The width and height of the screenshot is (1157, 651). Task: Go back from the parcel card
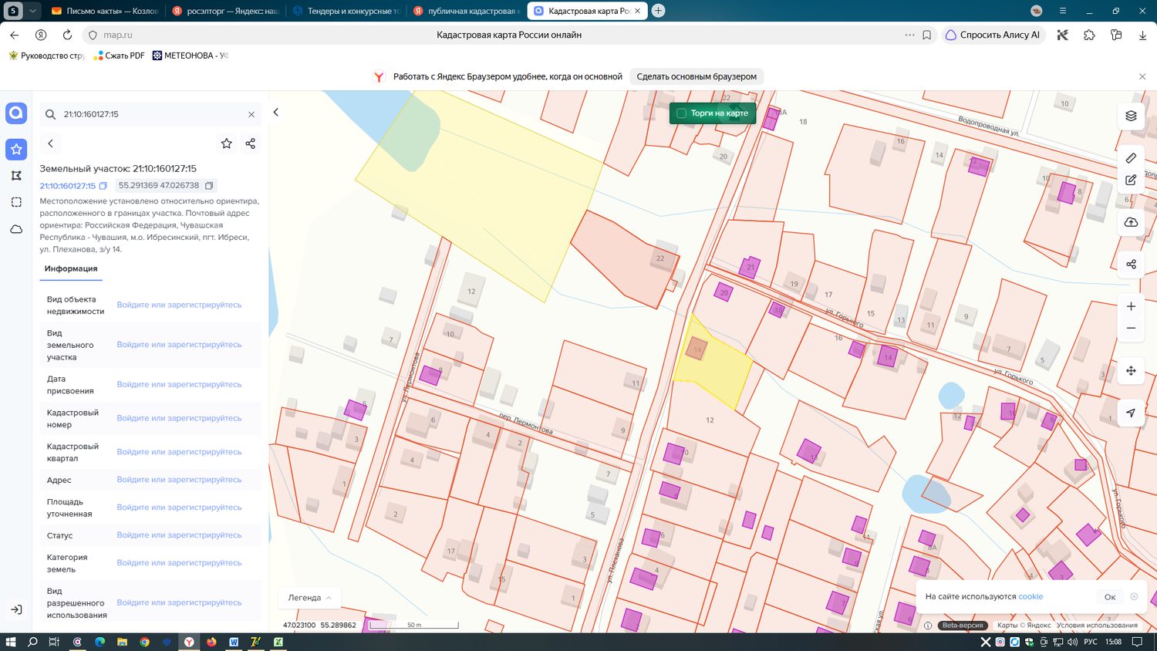point(50,143)
